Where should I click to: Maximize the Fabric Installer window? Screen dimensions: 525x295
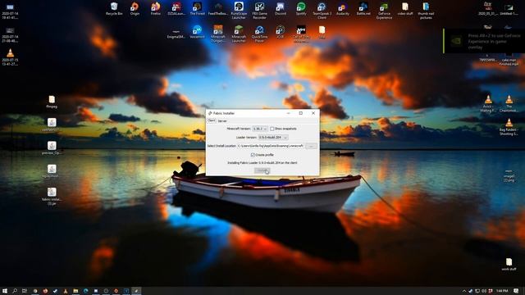pyautogui.click(x=301, y=113)
